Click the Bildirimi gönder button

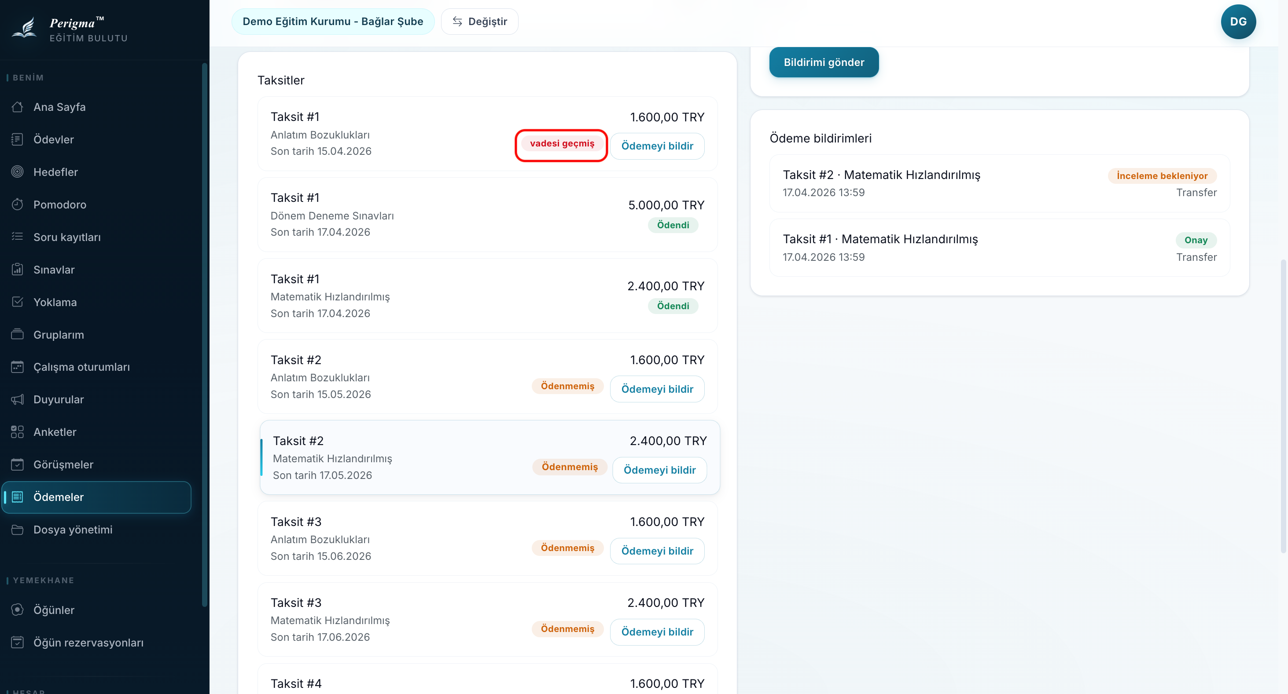(x=824, y=62)
